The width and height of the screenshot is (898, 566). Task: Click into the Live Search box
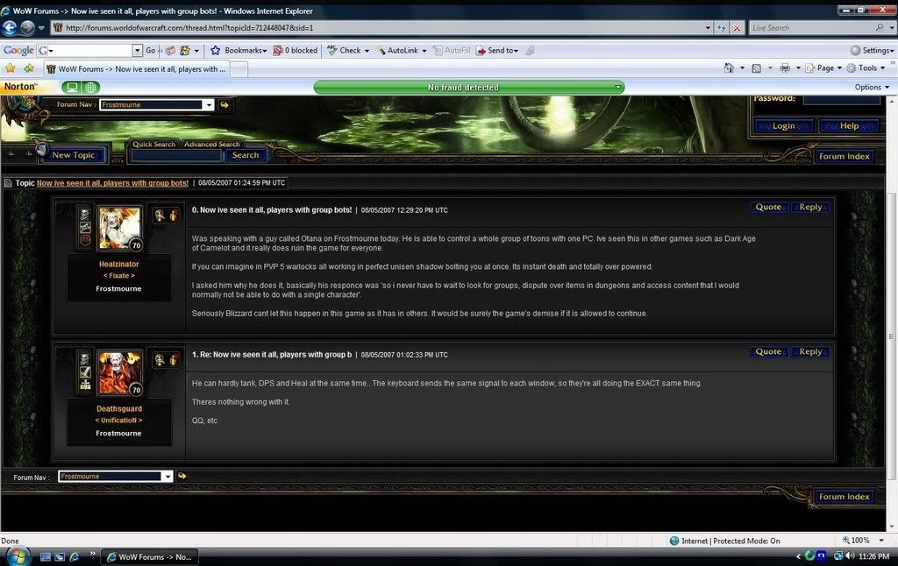point(810,27)
